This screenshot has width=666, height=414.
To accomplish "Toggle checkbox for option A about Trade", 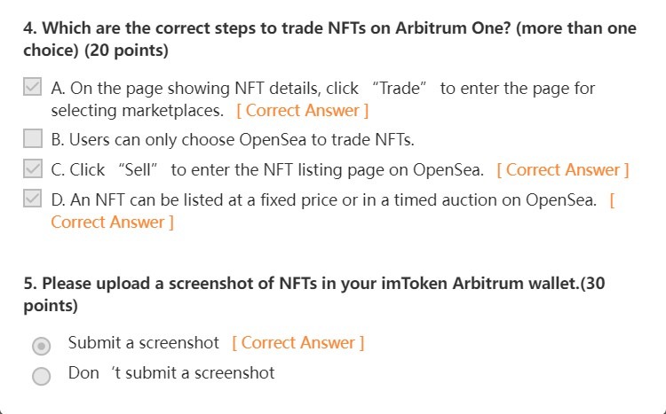I will pyautogui.click(x=33, y=89).
